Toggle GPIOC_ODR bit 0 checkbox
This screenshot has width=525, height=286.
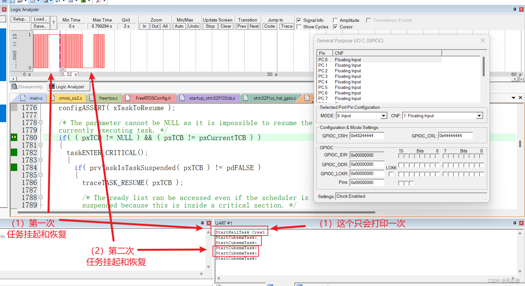click(x=481, y=165)
